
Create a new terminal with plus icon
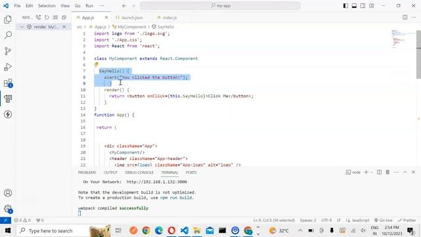(x=366, y=172)
